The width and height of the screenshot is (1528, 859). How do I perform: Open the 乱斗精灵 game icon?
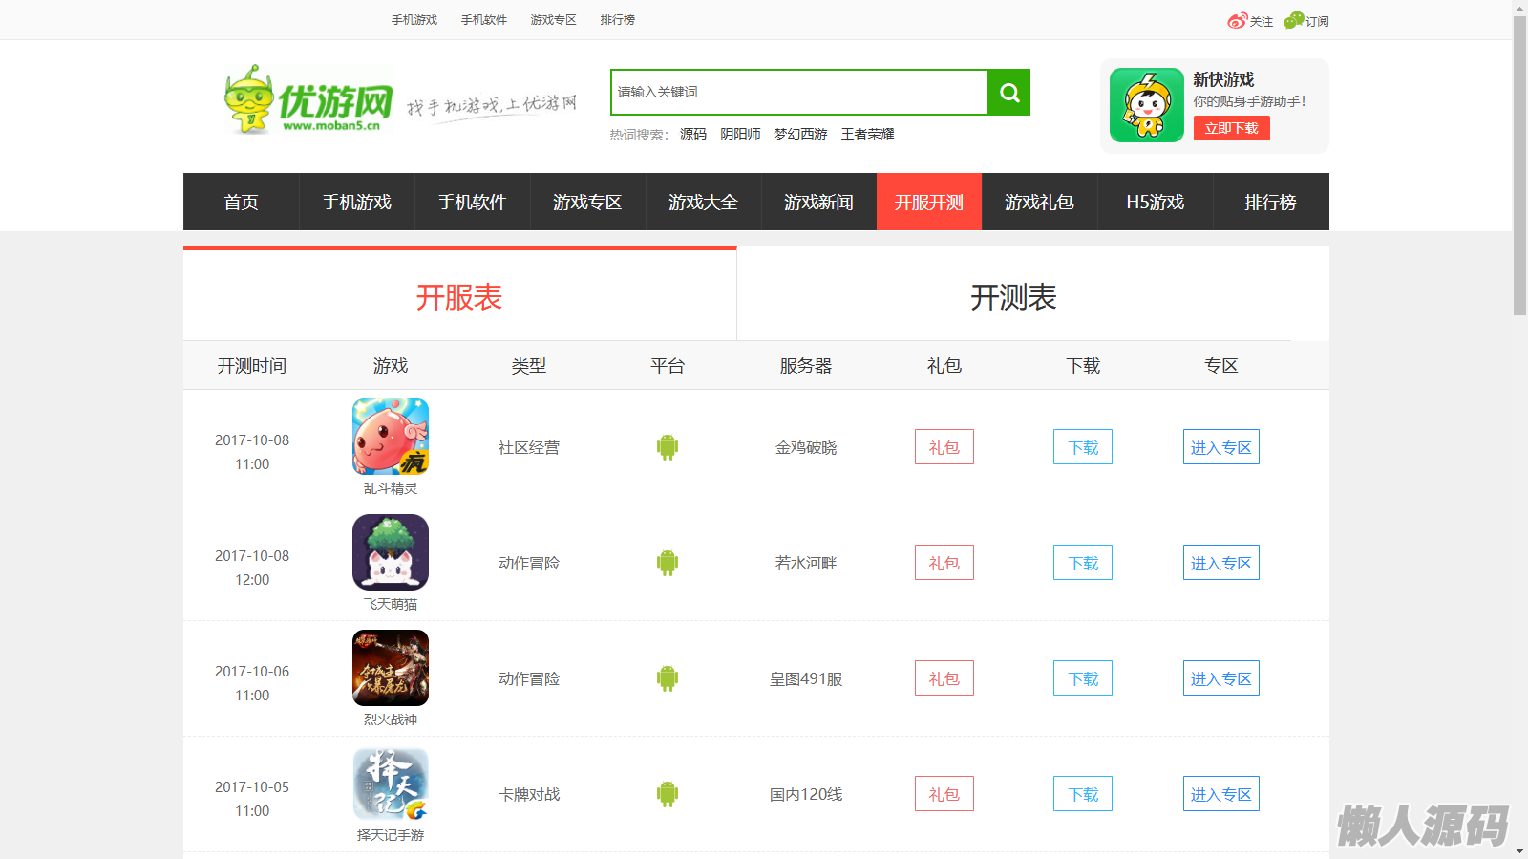point(391,437)
